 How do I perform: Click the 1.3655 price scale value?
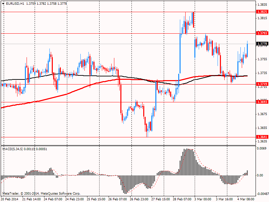click(263, 128)
